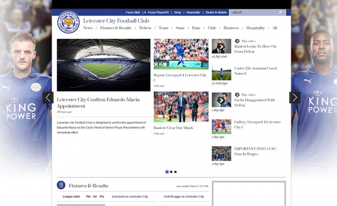Click the Switch to Mobile link

pos(216,13)
